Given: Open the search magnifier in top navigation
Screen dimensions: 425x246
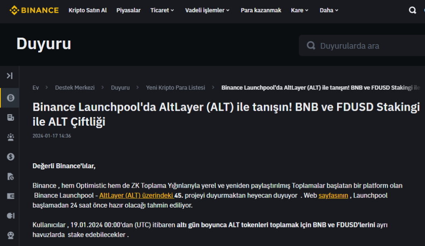Looking at the screenshot, I should pyautogui.click(x=412, y=10).
